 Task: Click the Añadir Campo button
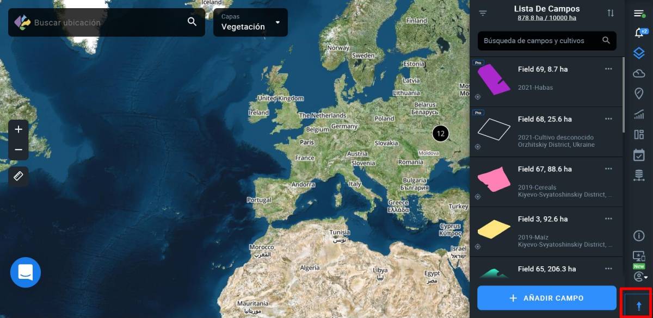[x=547, y=298]
